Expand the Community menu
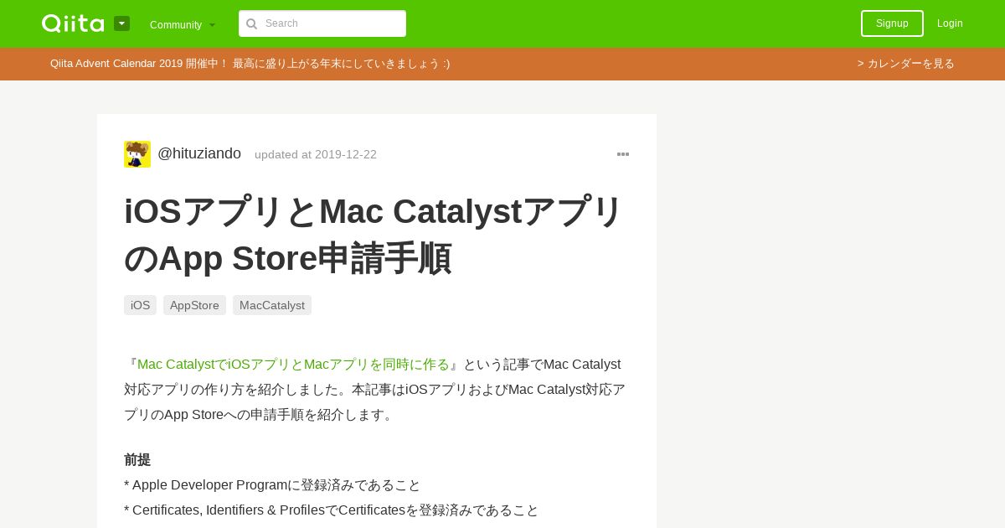This screenshot has height=528, width=1005. [183, 24]
